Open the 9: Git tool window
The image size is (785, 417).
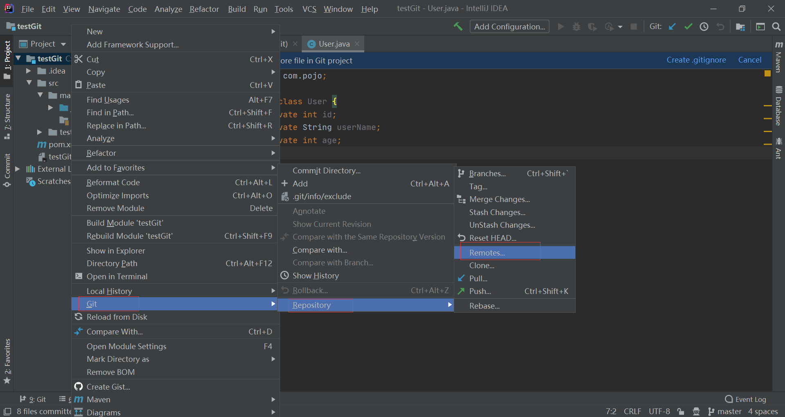pos(33,399)
